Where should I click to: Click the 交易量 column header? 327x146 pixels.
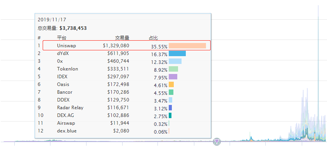point(123,38)
